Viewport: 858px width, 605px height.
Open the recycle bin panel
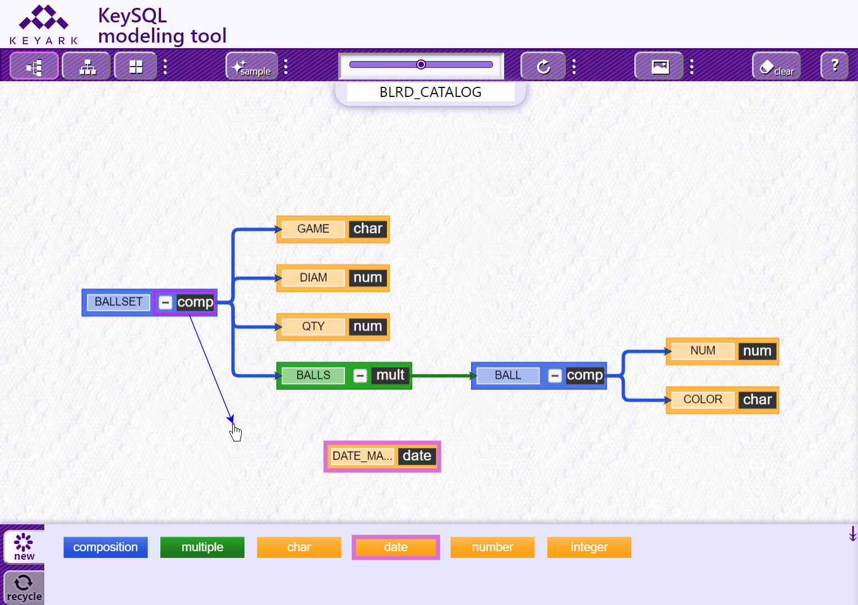click(24, 588)
